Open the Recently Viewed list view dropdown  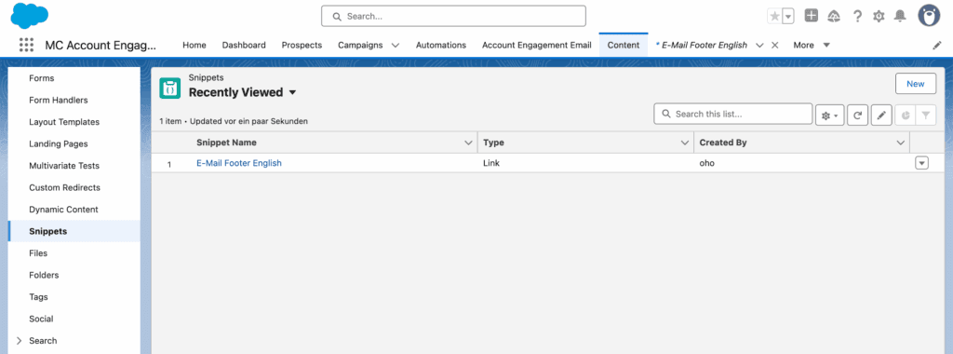292,92
